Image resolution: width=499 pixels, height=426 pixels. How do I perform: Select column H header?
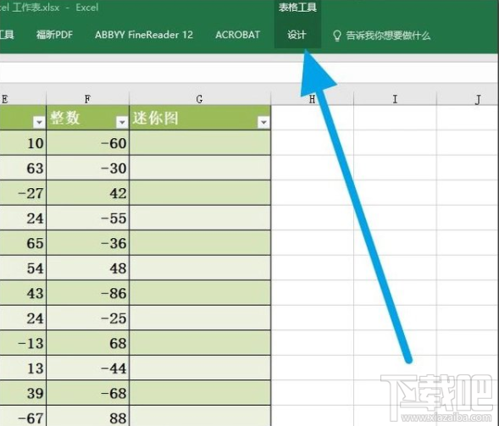click(313, 99)
